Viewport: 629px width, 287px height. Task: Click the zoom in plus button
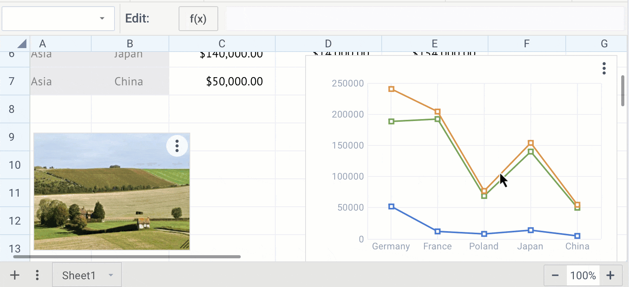coord(610,275)
